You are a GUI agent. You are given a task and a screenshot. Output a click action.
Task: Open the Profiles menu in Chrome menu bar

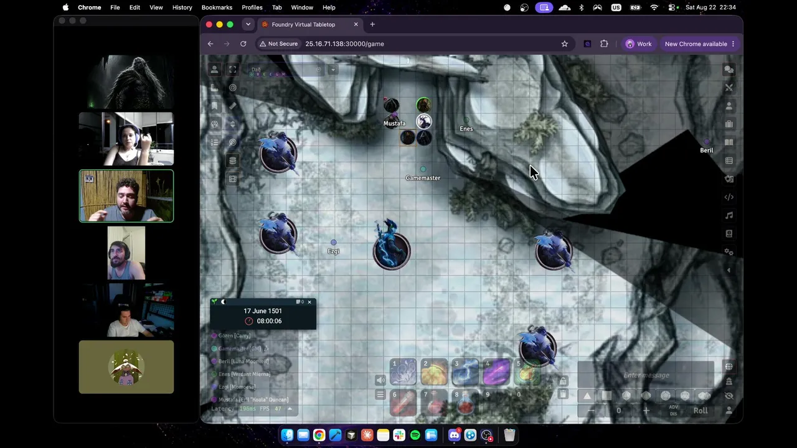(x=252, y=7)
